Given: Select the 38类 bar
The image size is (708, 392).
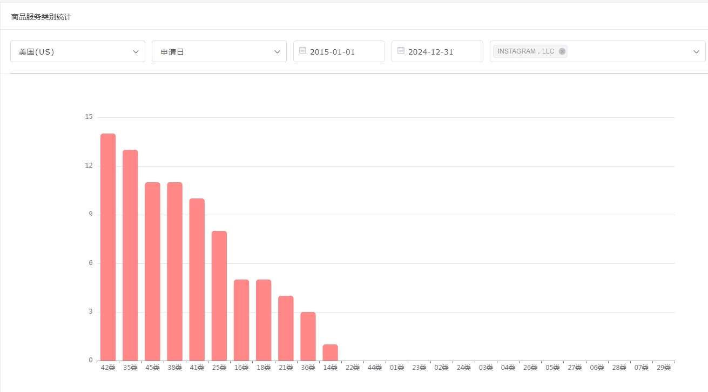Looking at the screenshot, I should 174,271.
